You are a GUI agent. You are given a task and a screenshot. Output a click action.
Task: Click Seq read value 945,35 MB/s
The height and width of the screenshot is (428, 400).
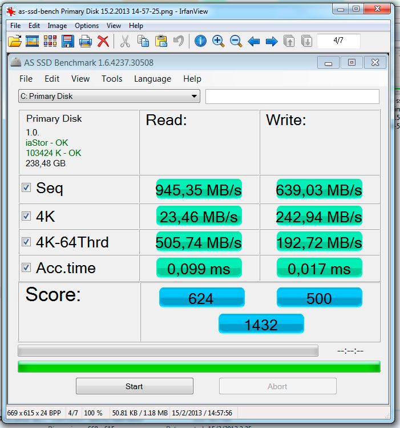tap(199, 189)
